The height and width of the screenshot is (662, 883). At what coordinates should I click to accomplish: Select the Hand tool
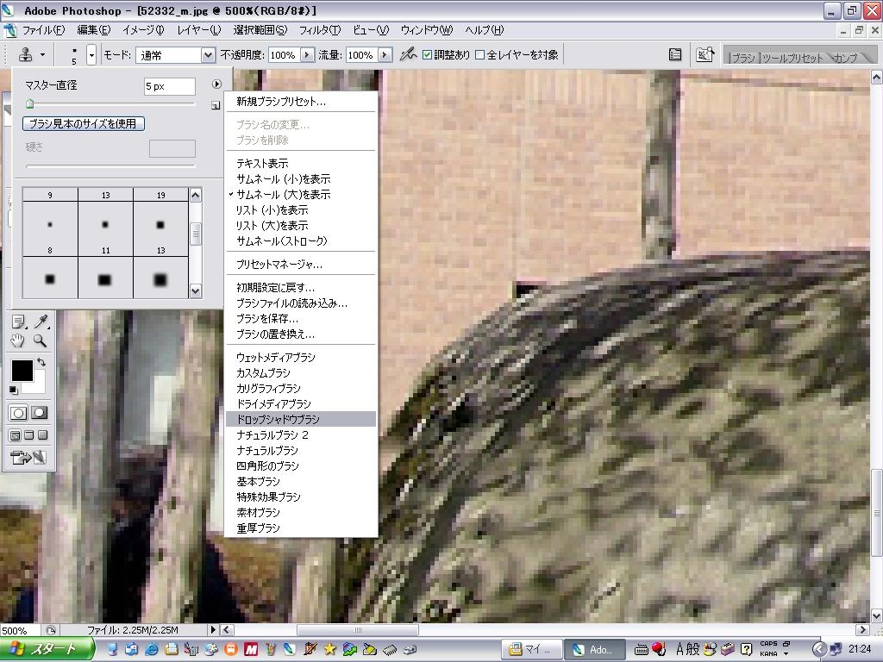18,340
